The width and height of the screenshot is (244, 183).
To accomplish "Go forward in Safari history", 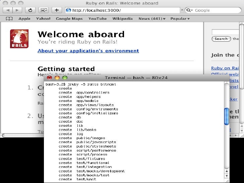I will tap(17, 10).
